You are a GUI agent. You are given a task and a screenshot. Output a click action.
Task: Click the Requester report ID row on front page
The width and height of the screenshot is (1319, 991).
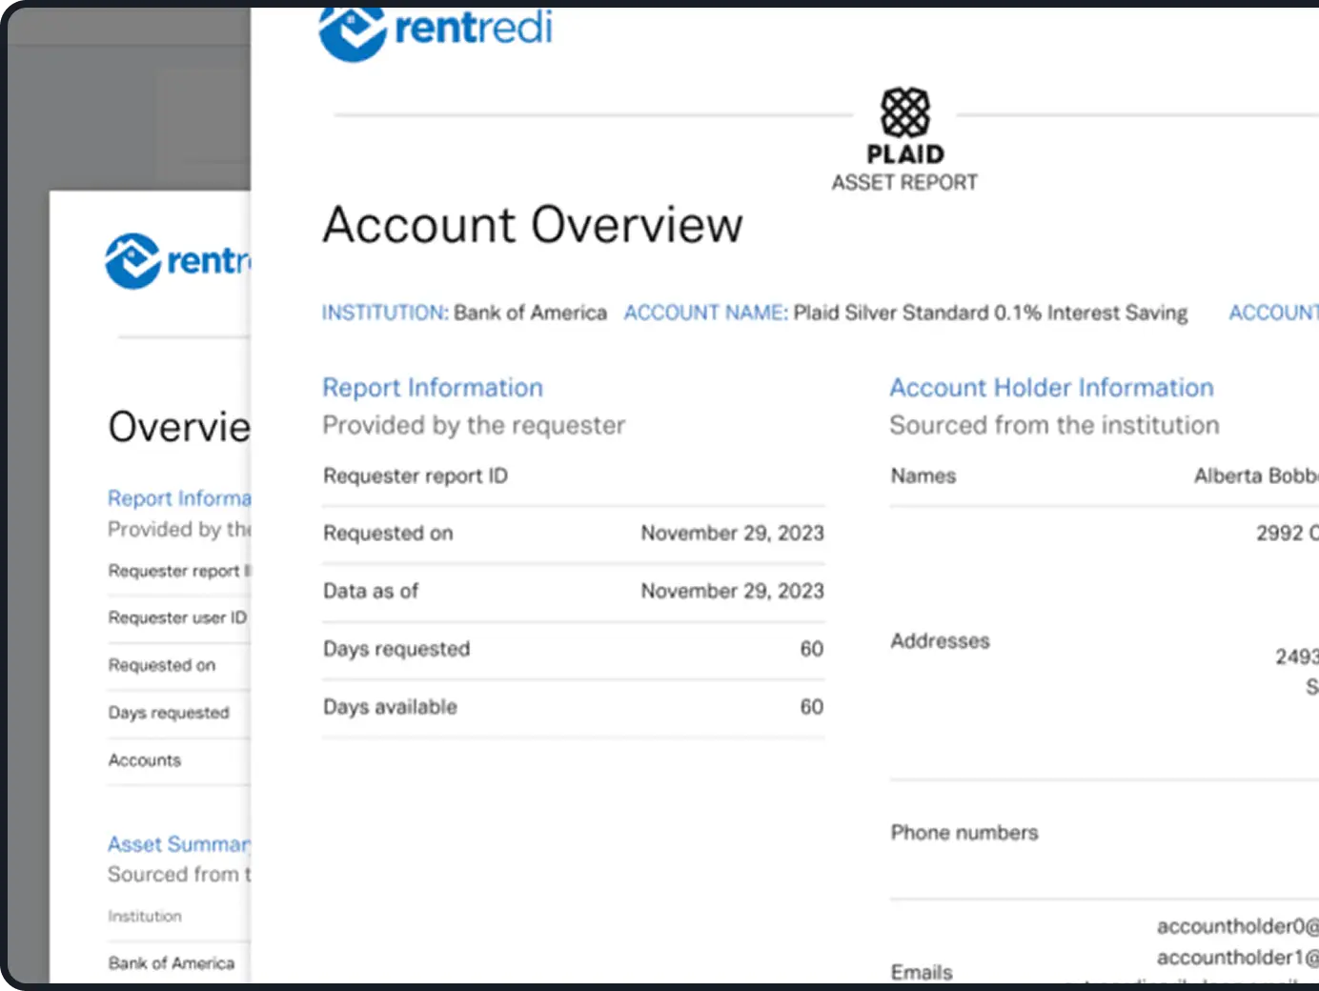[416, 476]
